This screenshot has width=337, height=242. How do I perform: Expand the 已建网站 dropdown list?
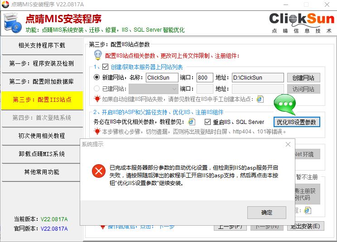tap(173, 89)
